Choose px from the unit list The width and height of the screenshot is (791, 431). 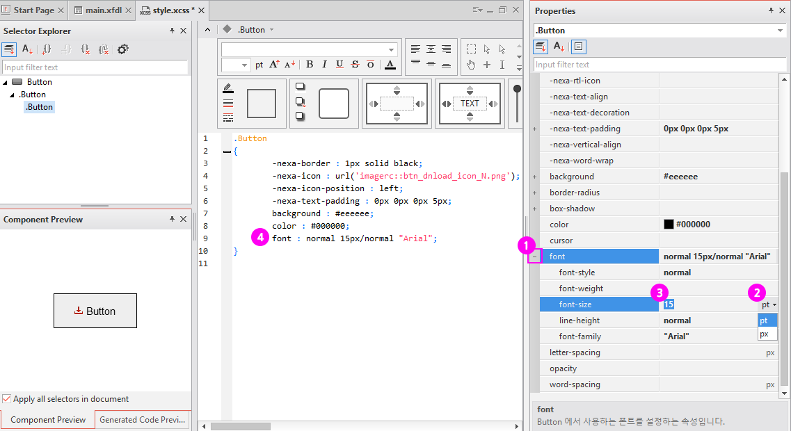point(767,334)
